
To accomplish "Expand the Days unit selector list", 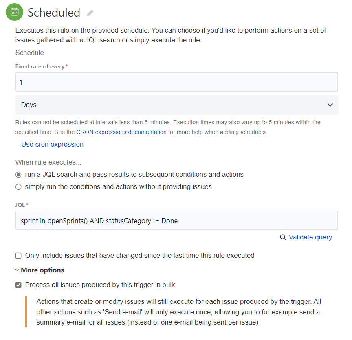I will pyautogui.click(x=176, y=105).
